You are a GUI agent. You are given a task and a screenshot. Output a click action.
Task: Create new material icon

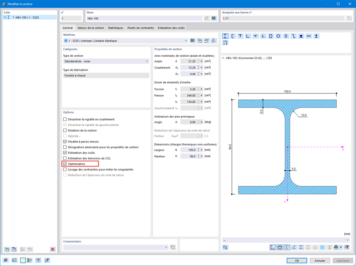click(200, 41)
